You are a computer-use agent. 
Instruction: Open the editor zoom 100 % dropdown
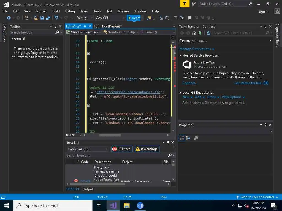(80, 135)
